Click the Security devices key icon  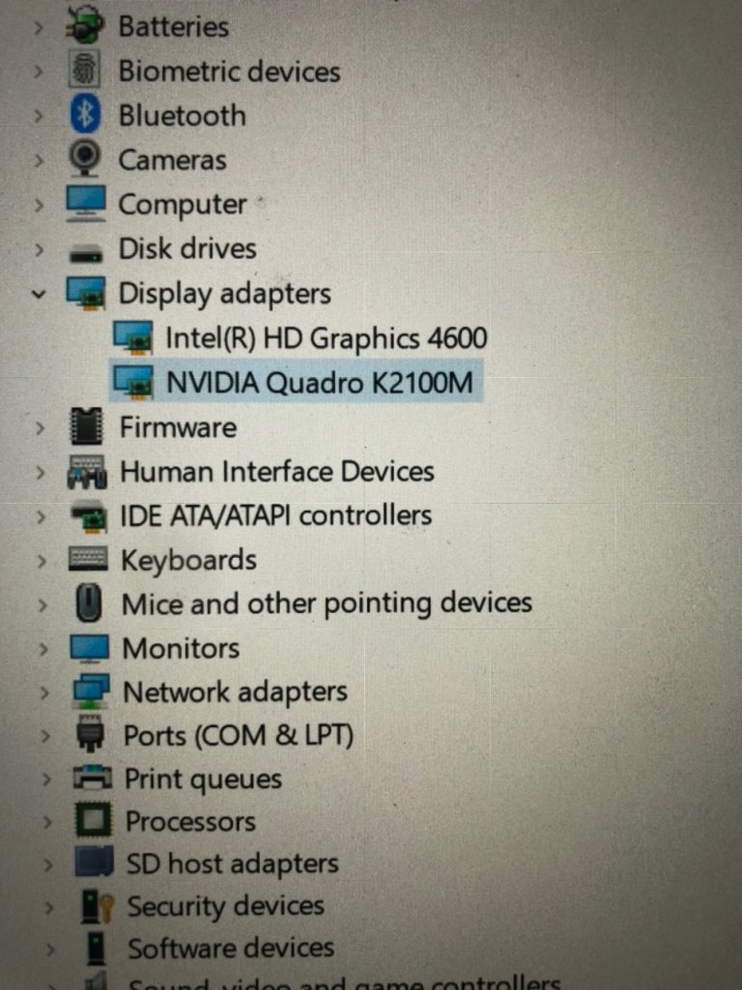[98, 905]
